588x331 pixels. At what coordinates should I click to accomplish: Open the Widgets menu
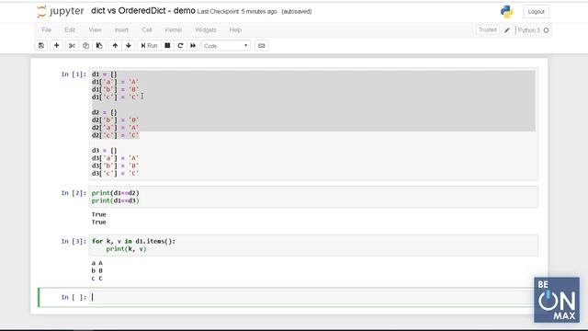(206, 29)
